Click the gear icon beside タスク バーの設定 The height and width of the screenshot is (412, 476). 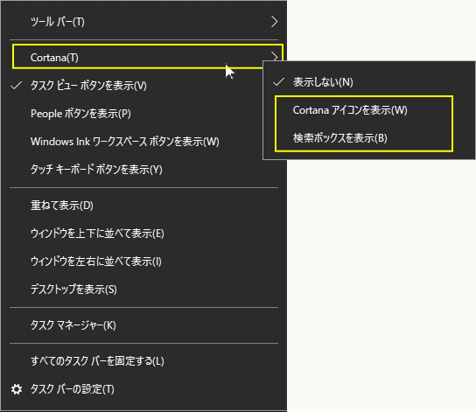(x=17, y=389)
